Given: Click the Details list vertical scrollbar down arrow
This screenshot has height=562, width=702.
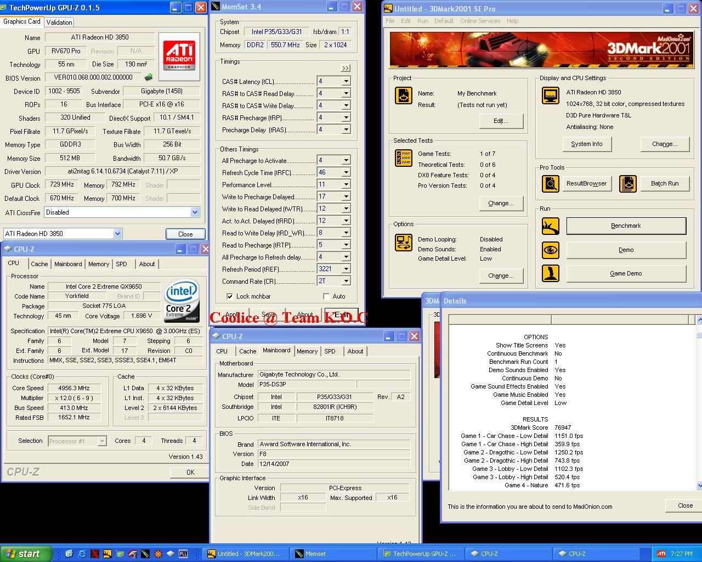Looking at the screenshot, I should point(699,485).
